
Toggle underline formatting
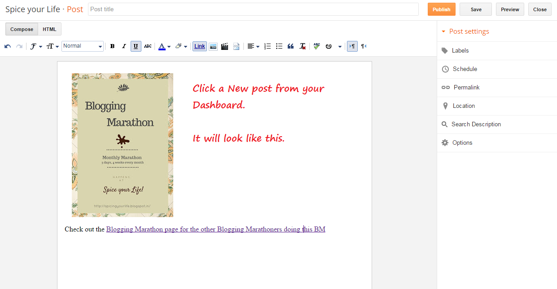pyautogui.click(x=136, y=46)
